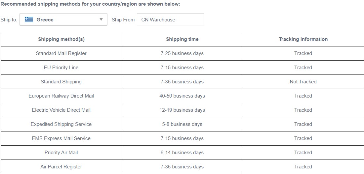
Task: Select the EU Priority Line method
Action: (x=61, y=68)
